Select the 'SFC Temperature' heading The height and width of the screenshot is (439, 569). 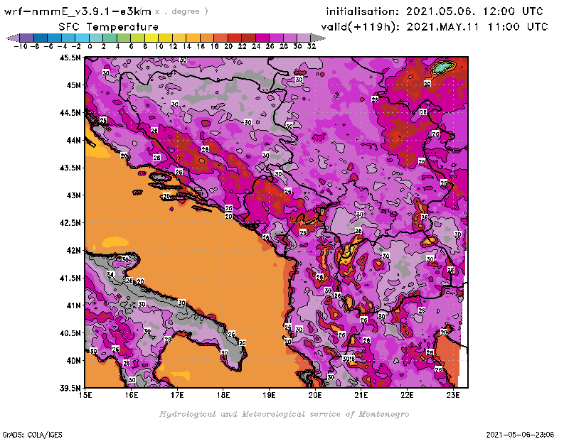109,27
